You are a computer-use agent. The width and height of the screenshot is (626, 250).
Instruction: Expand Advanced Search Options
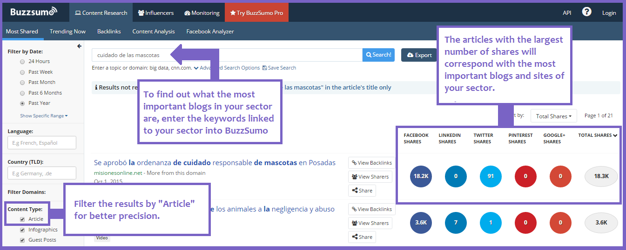click(x=227, y=68)
